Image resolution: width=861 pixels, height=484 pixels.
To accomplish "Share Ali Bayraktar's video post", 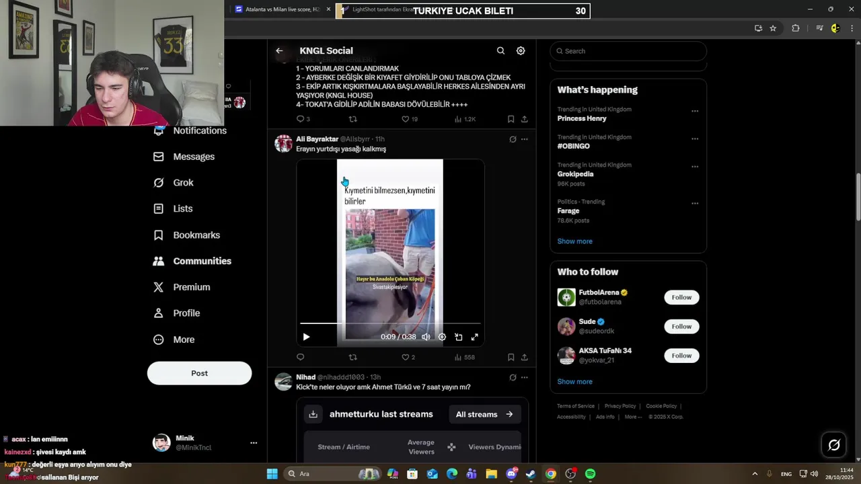I will pos(525,357).
